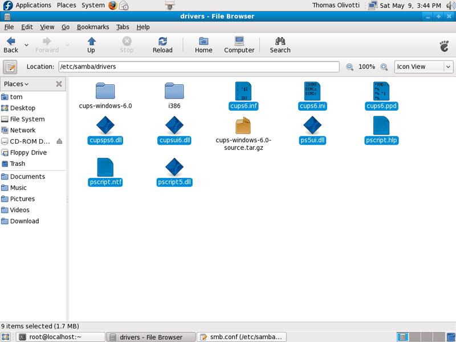This screenshot has width=456, height=342.
Task: Zoom in with the plus magnifier
Action: [x=384, y=67]
